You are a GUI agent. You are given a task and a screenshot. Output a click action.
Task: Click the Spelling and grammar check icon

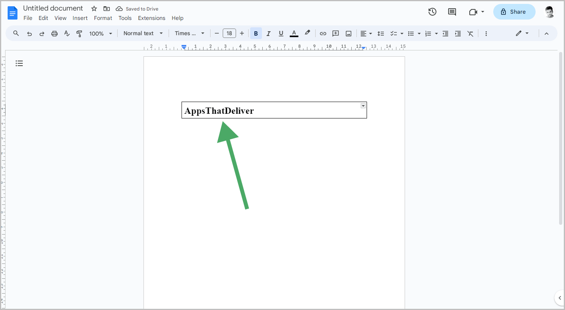[x=67, y=33]
